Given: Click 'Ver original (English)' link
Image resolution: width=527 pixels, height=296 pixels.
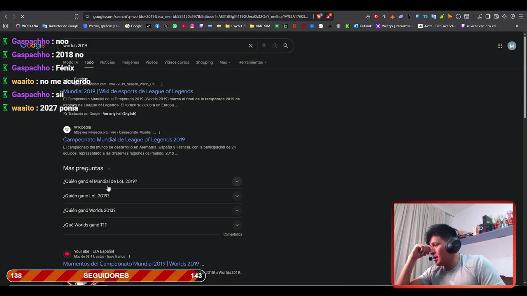Looking at the screenshot, I should (x=119, y=114).
